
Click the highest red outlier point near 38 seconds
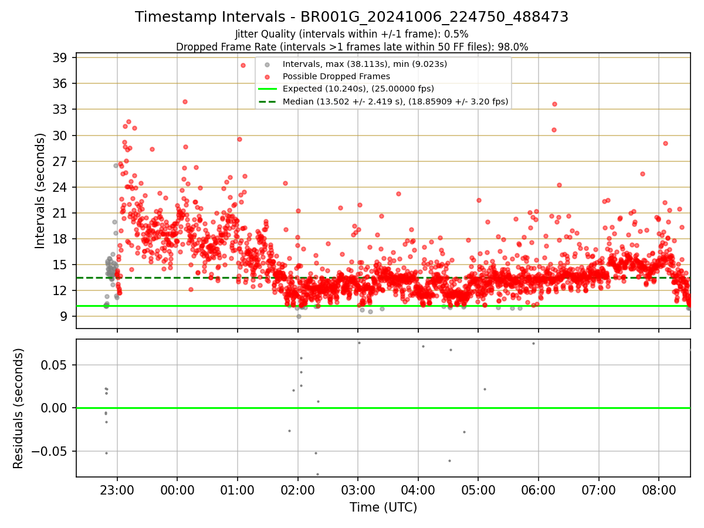(243, 65)
